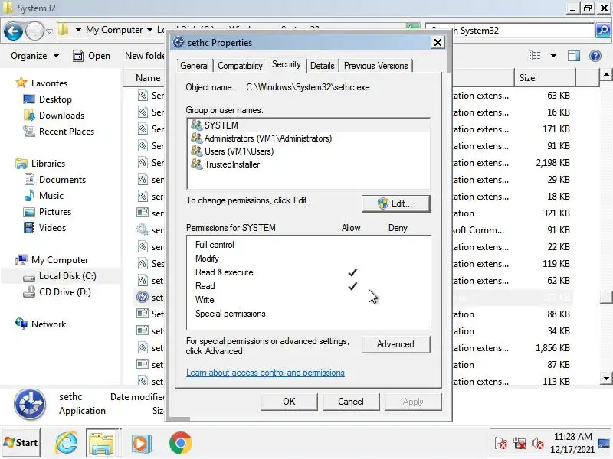Click the volume speaker tray icon
613x459 pixels.
pos(538,444)
